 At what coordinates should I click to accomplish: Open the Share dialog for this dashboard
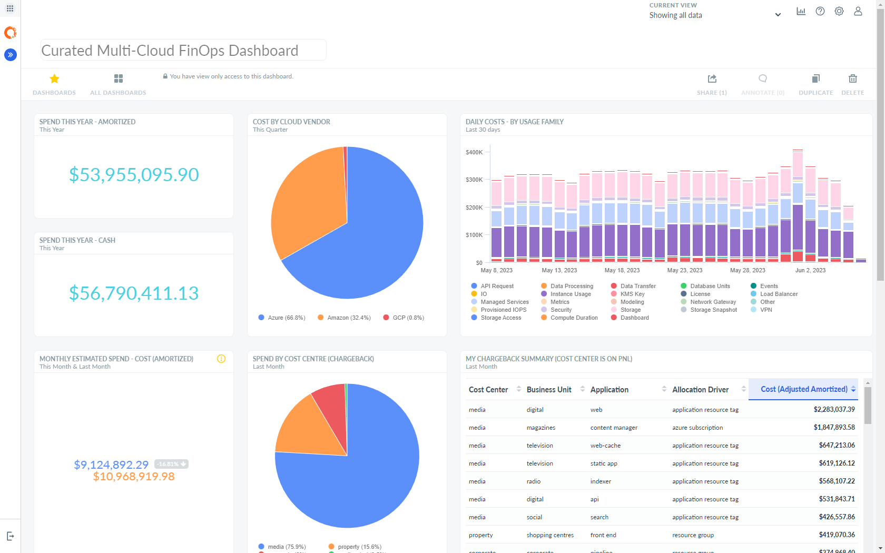[x=711, y=83]
